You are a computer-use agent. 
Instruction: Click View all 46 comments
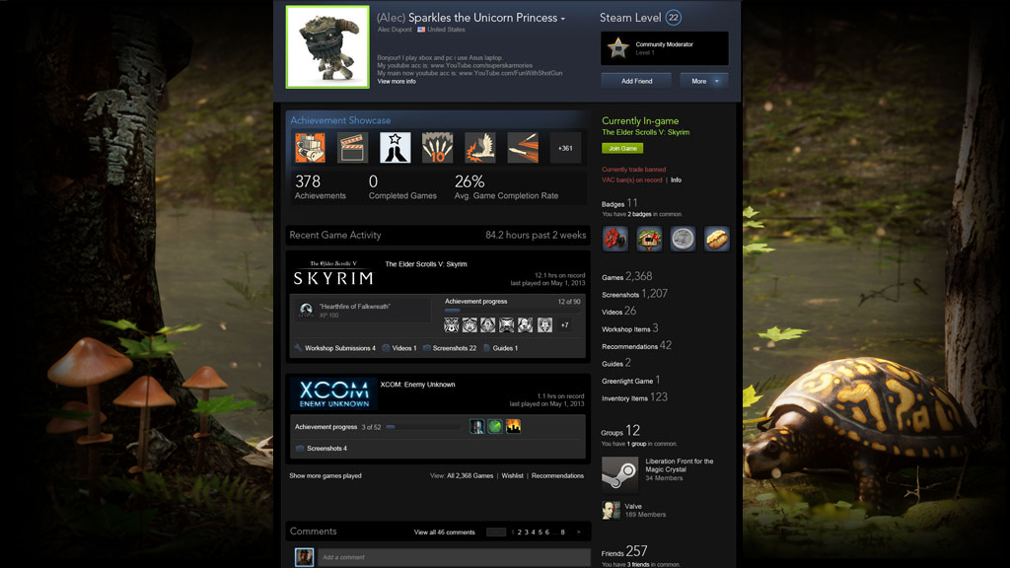(444, 532)
